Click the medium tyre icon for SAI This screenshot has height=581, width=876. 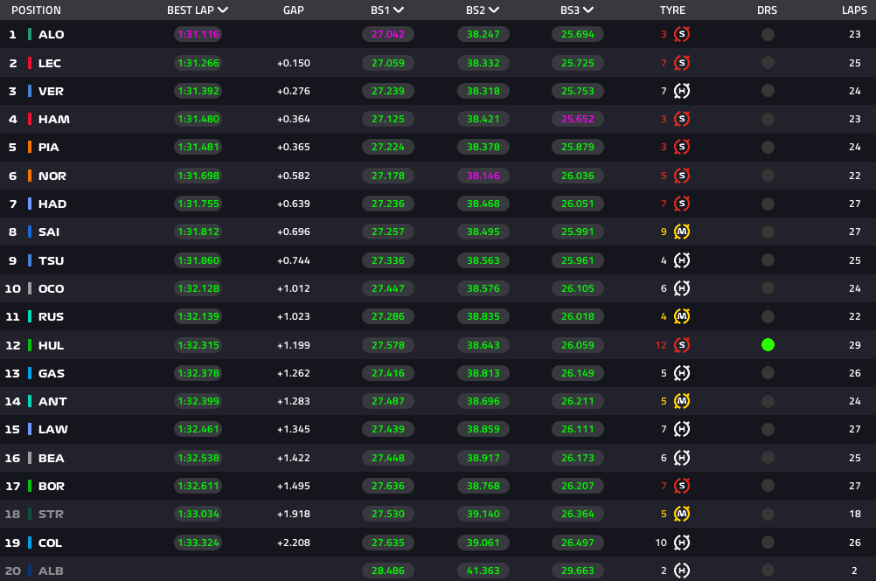coord(682,232)
